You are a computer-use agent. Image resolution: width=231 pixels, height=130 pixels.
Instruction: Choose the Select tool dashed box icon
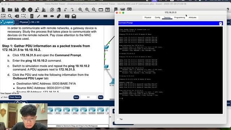pos(3,16)
